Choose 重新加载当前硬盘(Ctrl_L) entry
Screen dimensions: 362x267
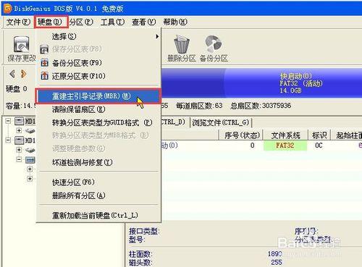pyautogui.click(x=98, y=215)
